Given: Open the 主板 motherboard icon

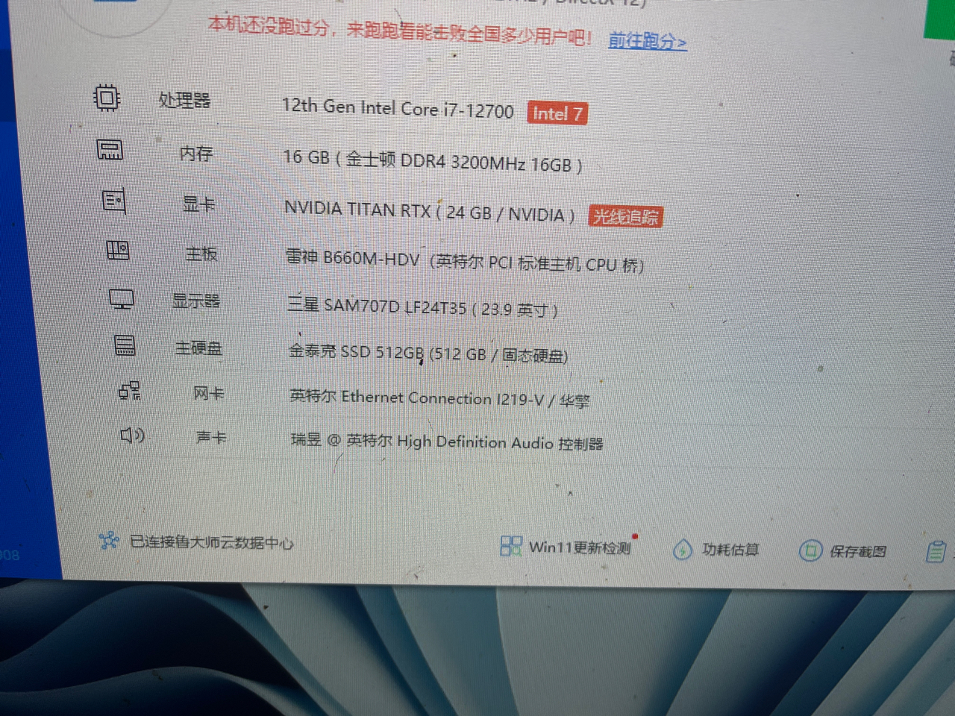Looking at the screenshot, I should click(117, 251).
